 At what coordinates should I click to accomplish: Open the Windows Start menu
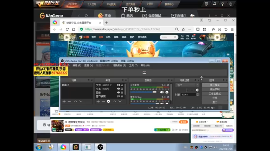pyautogui.click(x=39, y=147)
